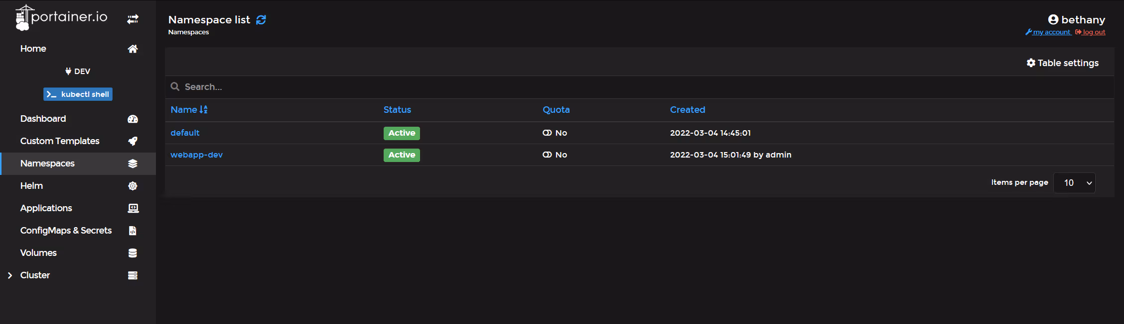
Task: Click the Namespaces layers icon
Action: 133,163
